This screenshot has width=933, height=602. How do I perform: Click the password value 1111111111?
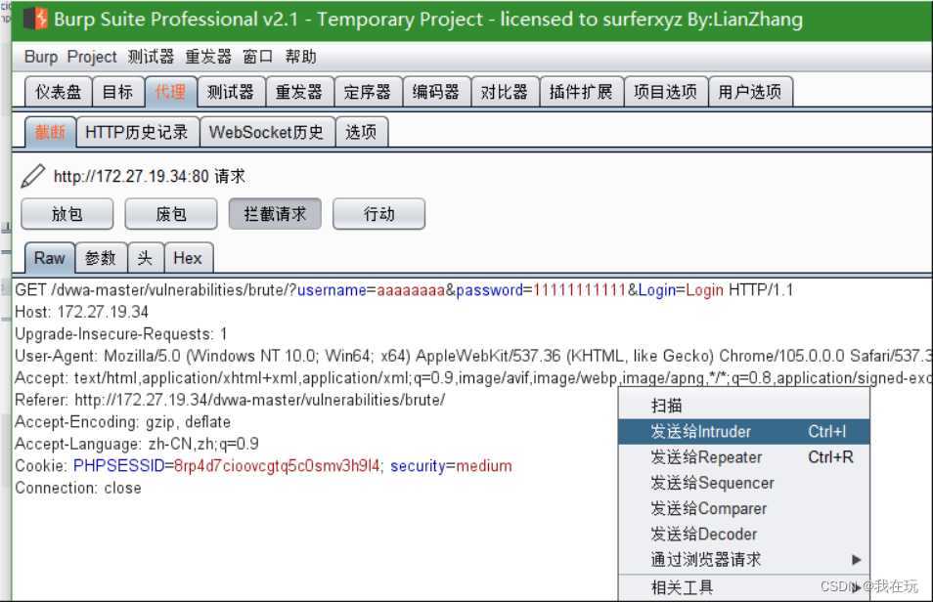(x=580, y=290)
